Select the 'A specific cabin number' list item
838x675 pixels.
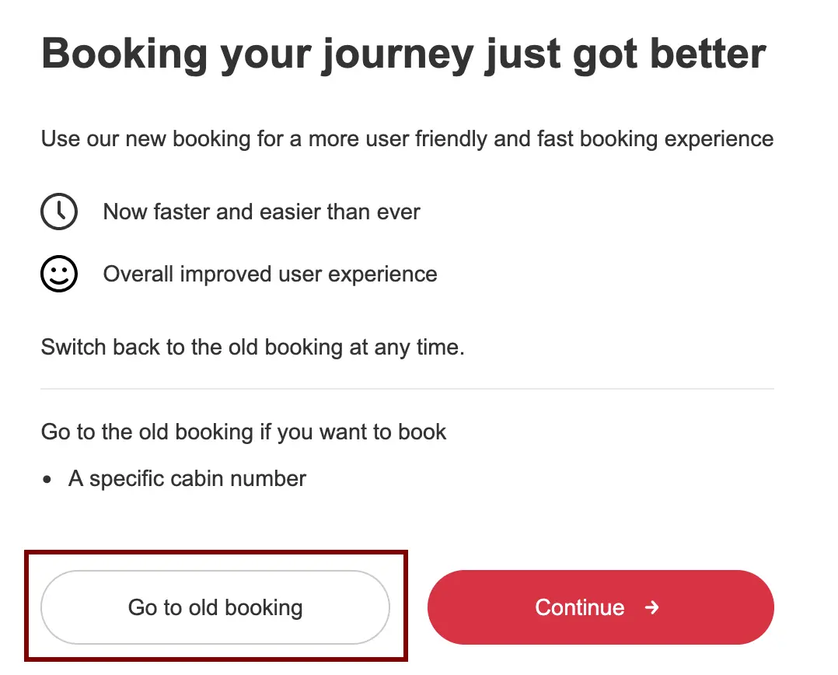[x=187, y=478]
